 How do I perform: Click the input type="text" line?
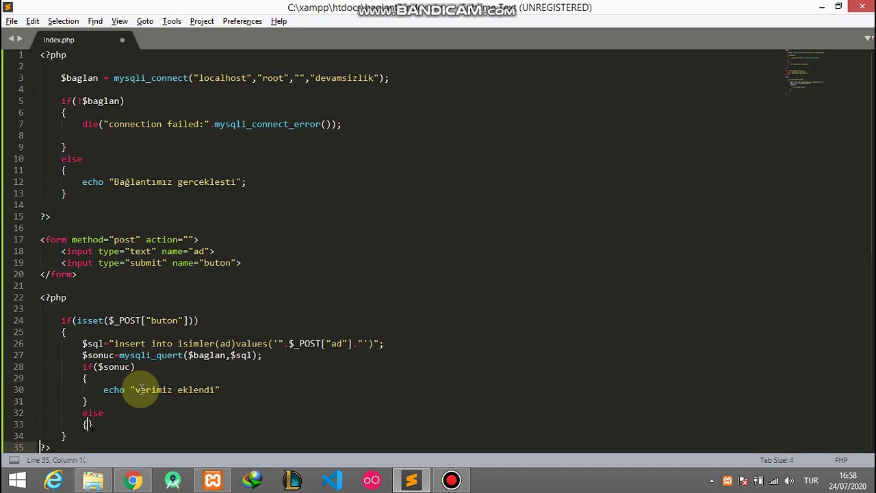pyautogui.click(x=138, y=251)
